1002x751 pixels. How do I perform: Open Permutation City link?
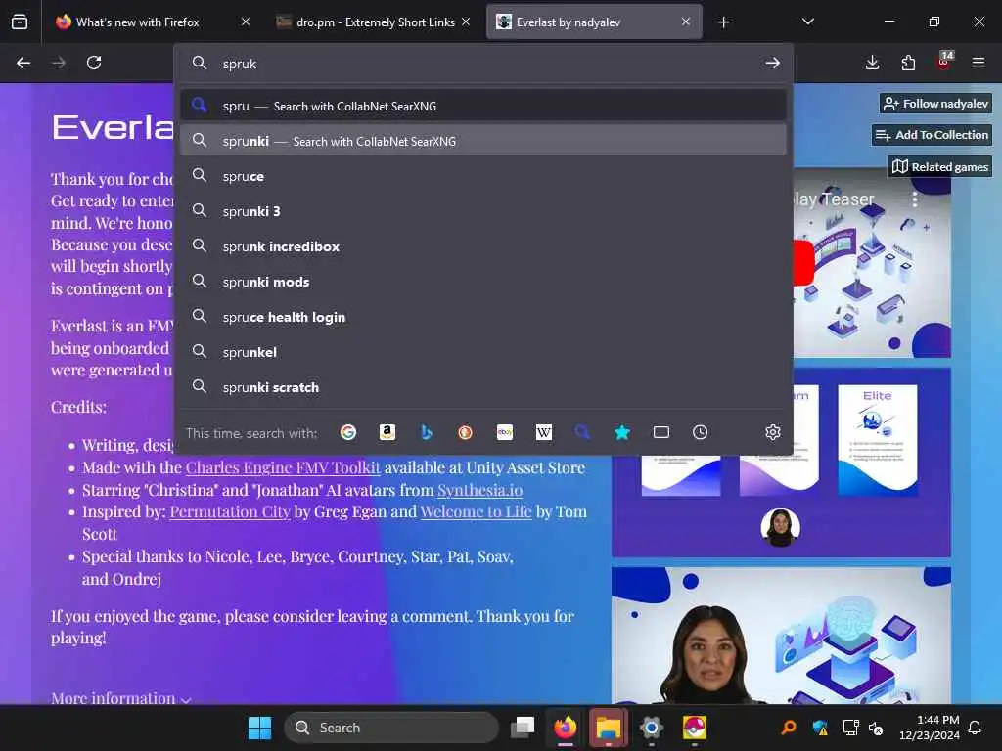(x=230, y=511)
